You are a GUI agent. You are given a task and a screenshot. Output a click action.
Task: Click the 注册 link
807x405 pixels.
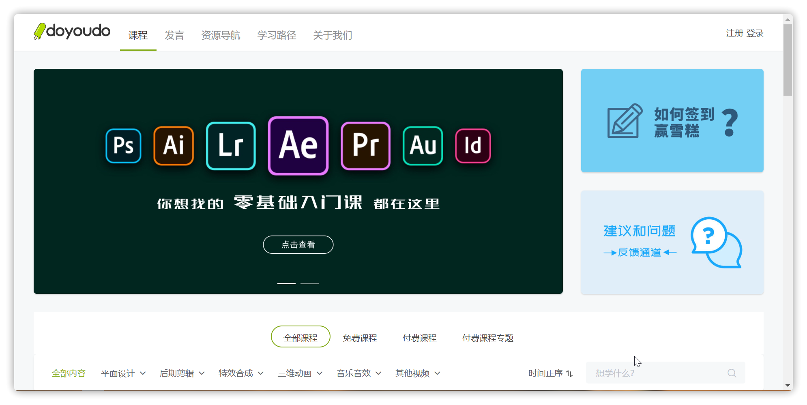734,33
